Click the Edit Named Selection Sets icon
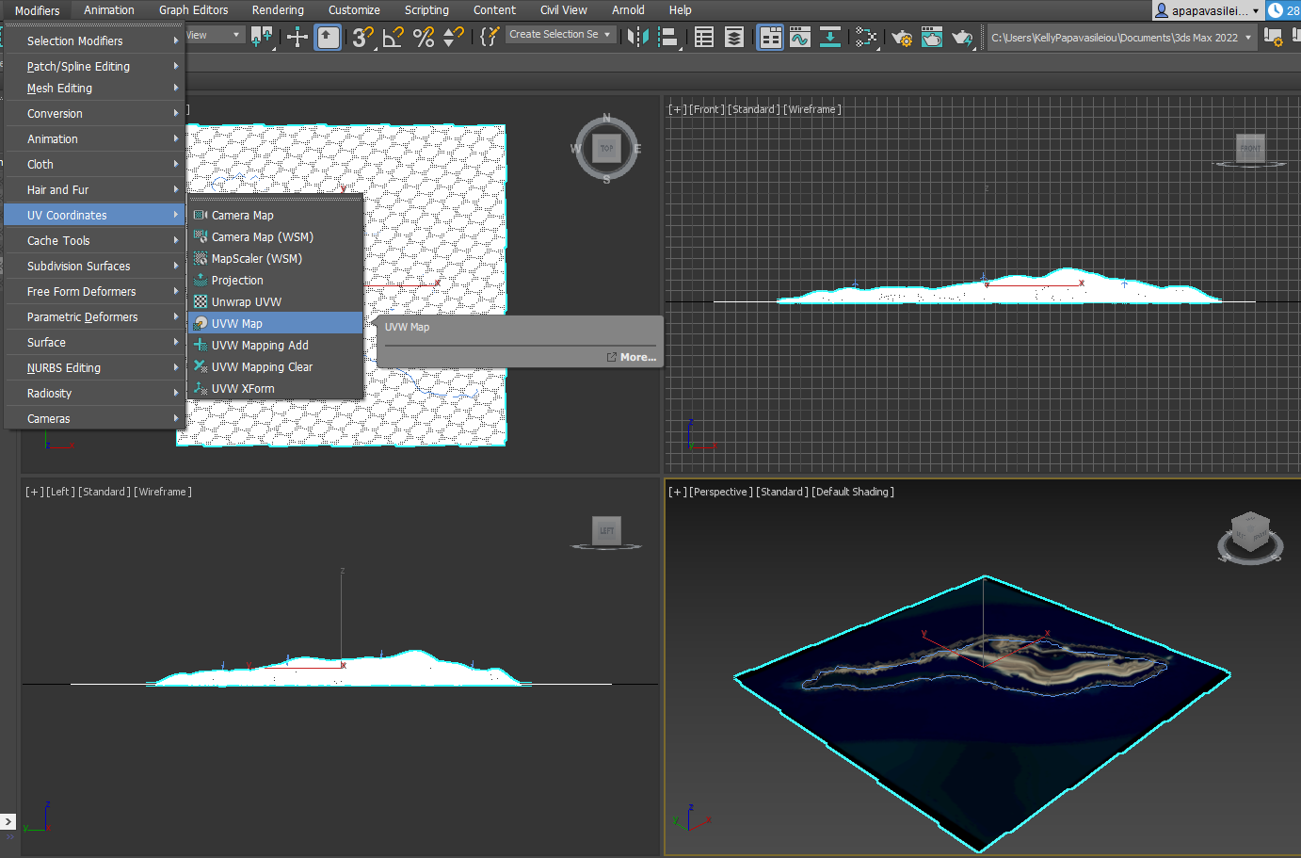This screenshot has height=858, width=1301. [489, 38]
